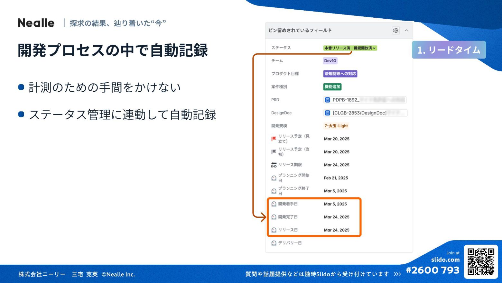Viewport: 502px width, 283px height.
Task: Click the red flag icon for リリース予定（見立て）
Action: tap(274, 139)
